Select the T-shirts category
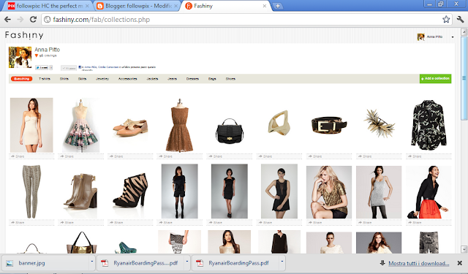468x274 pixels. click(45, 79)
